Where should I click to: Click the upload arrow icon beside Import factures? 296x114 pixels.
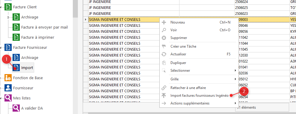click(x=164, y=96)
